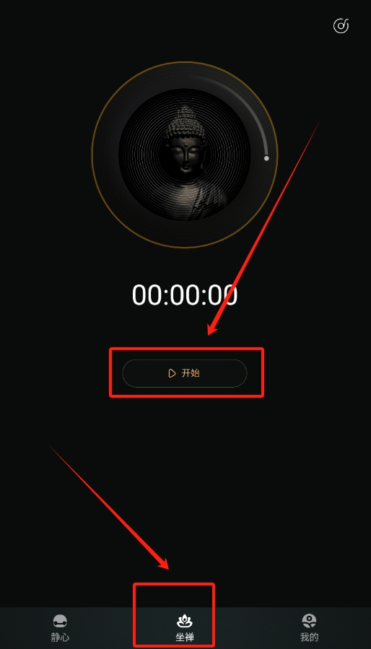371x649 pixels.
Task: Tap the hours digits of the timer
Action: pyautogui.click(x=148, y=295)
